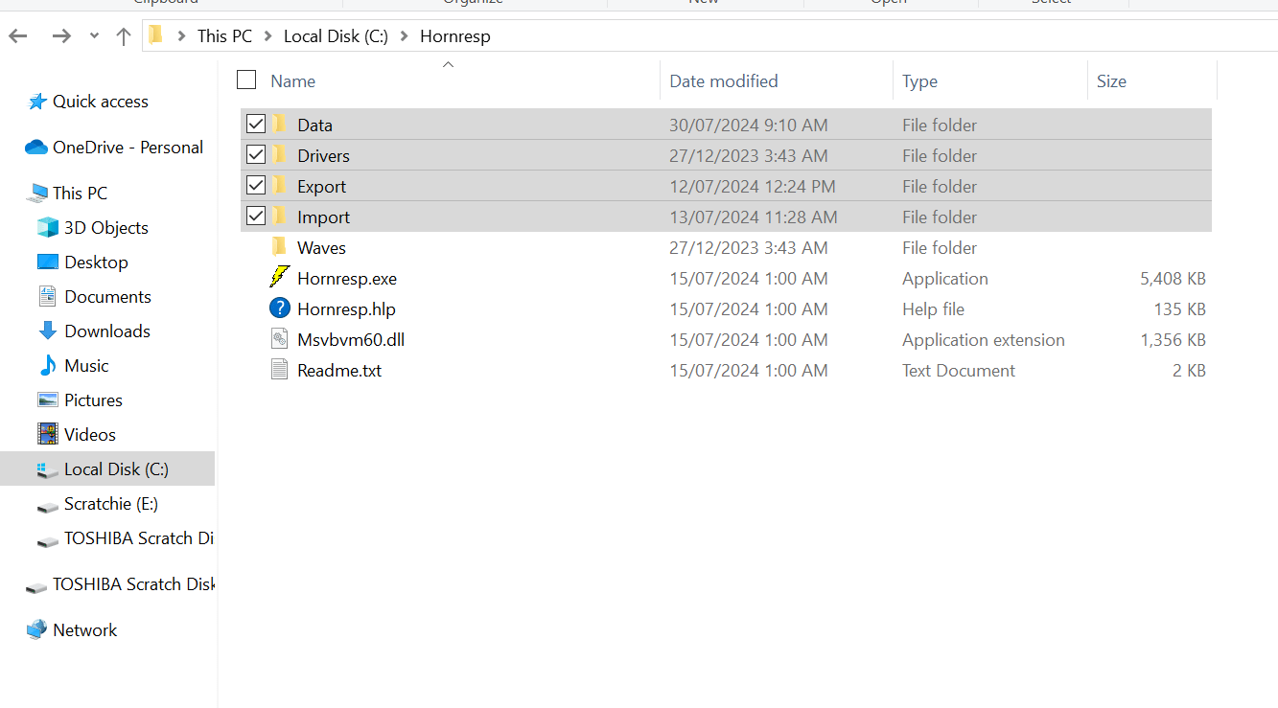Click the Network icon in sidebar
The height and width of the screenshot is (708, 1278).
(x=36, y=629)
